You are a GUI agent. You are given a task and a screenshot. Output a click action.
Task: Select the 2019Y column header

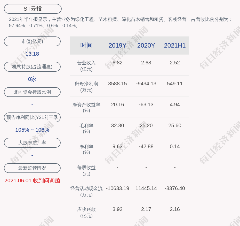coord(117,46)
